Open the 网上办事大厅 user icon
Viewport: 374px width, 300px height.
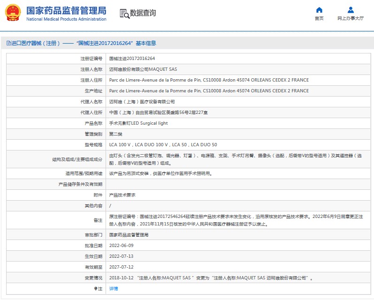point(351,10)
